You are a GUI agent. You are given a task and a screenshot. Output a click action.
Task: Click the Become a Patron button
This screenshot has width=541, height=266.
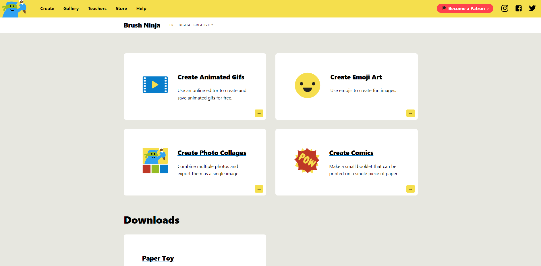pyautogui.click(x=465, y=9)
